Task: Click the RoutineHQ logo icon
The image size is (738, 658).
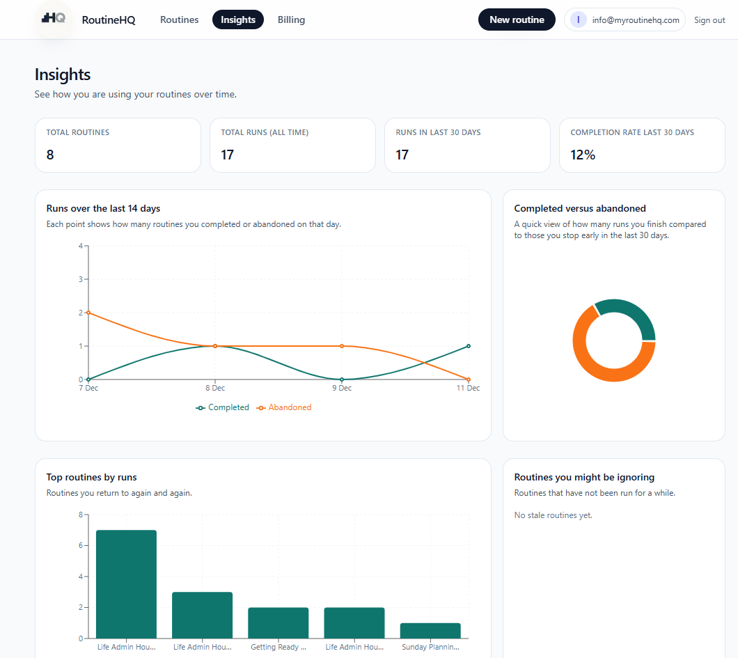Action: 52,19
